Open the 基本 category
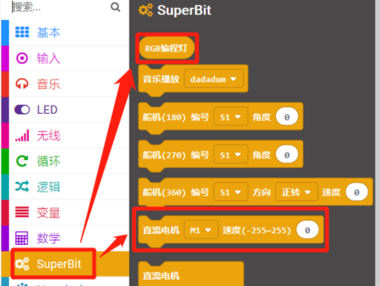This screenshot has width=380, height=286. 65,32
